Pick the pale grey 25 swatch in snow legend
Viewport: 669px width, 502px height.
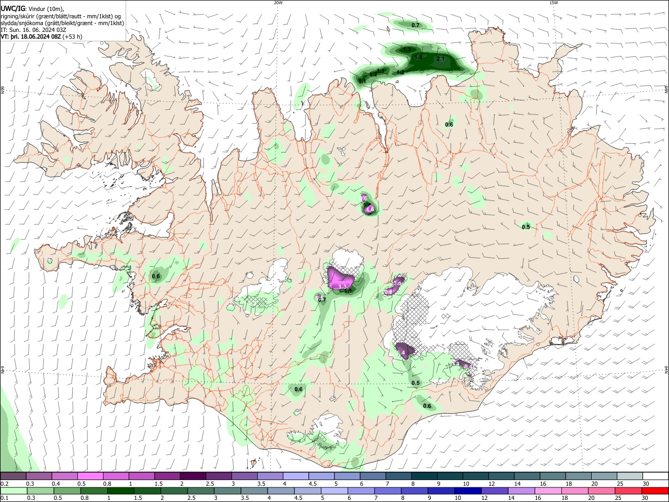[630, 476]
